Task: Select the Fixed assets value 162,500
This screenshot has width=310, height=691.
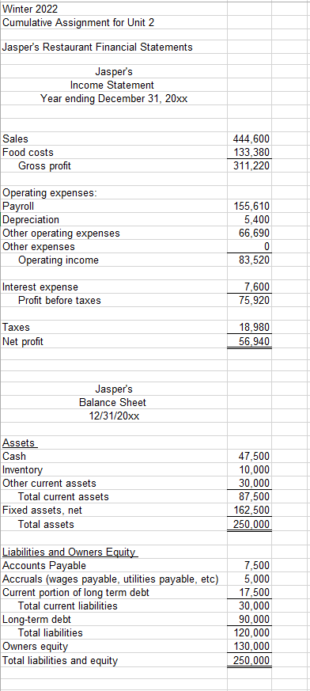Action: coord(249,511)
